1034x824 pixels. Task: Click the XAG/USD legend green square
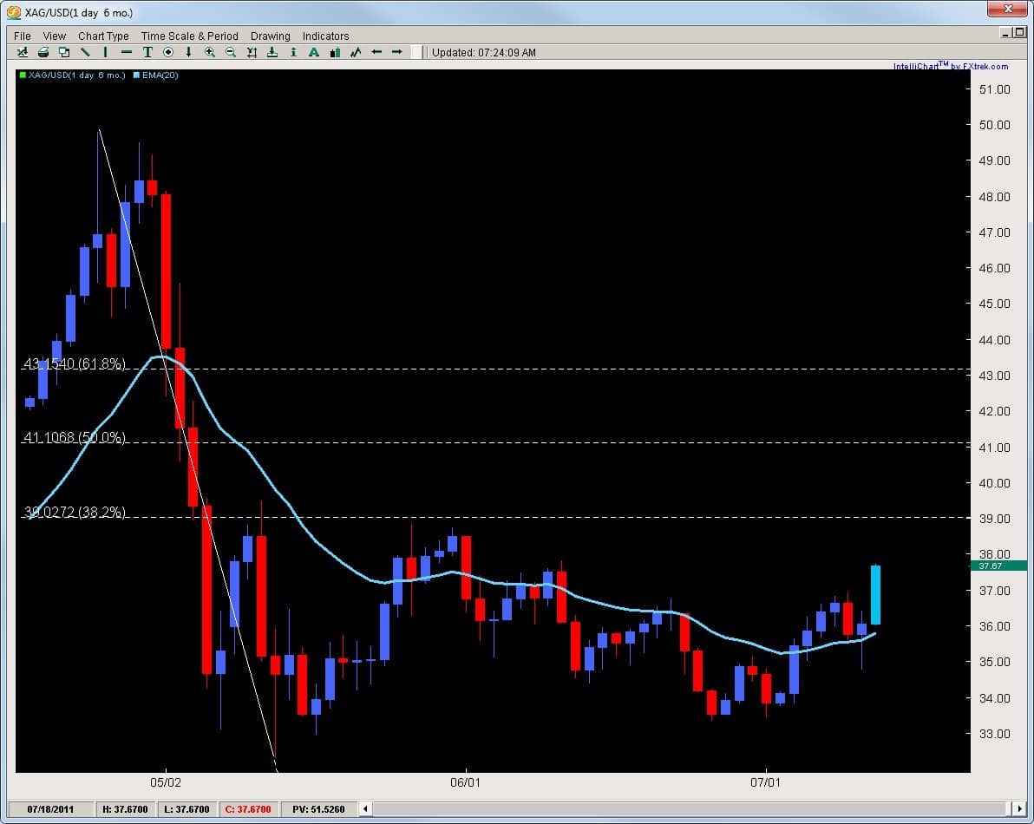click(23, 75)
